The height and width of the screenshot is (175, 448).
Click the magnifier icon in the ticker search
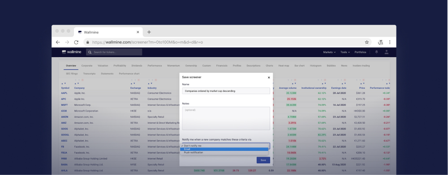coord(90,52)
